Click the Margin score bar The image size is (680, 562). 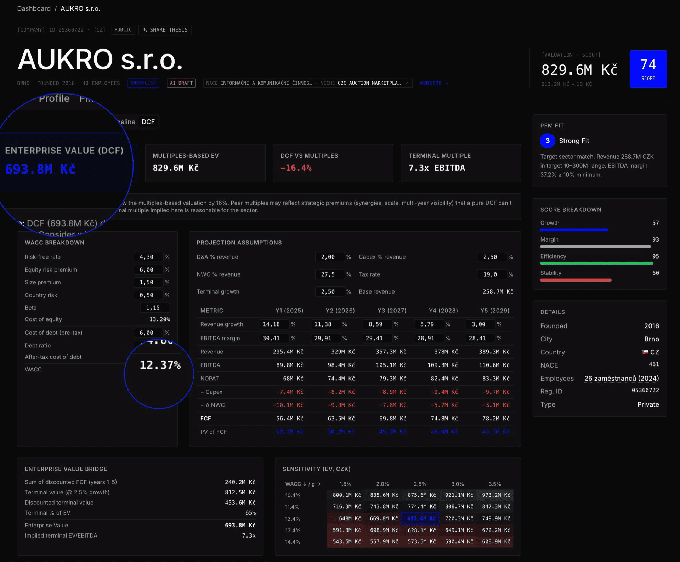coord(595,246)
